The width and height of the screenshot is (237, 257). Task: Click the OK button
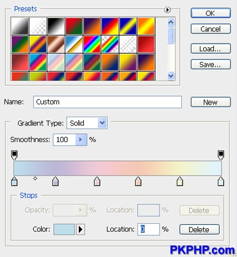pyautogui.click(x=211, y=13)
